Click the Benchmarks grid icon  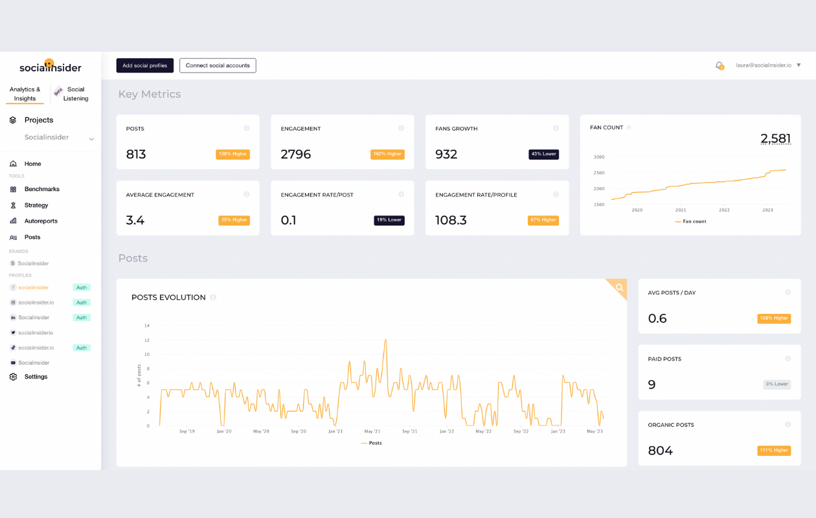point(13,189)
